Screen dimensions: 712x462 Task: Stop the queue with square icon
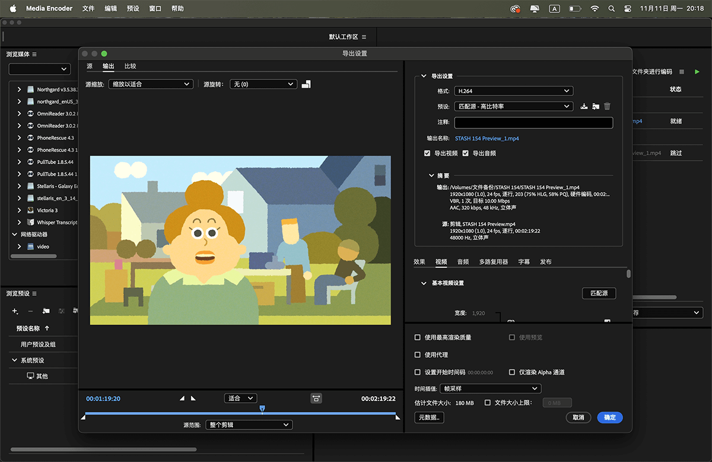[x=682, y=72]
